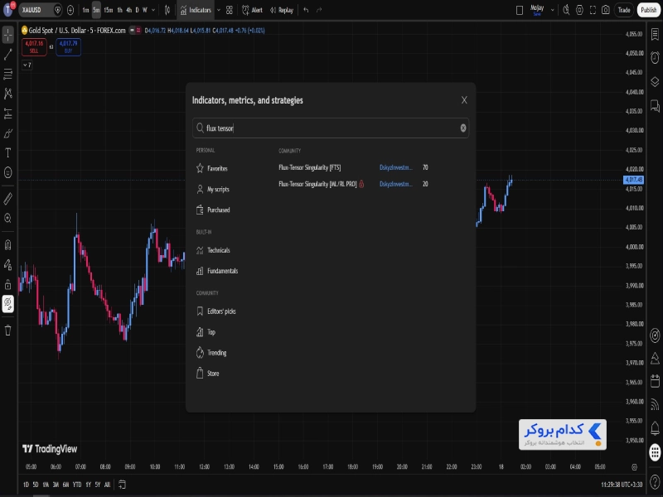663x497 pixels.
Task: Select the text annotation tool
Action: click(8, 152)
